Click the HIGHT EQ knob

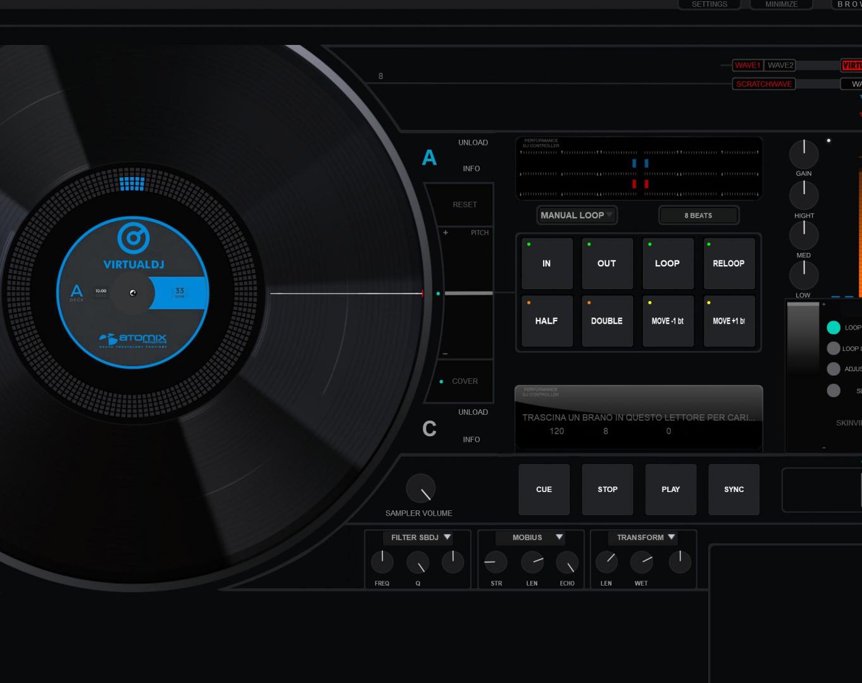[804, 195]
